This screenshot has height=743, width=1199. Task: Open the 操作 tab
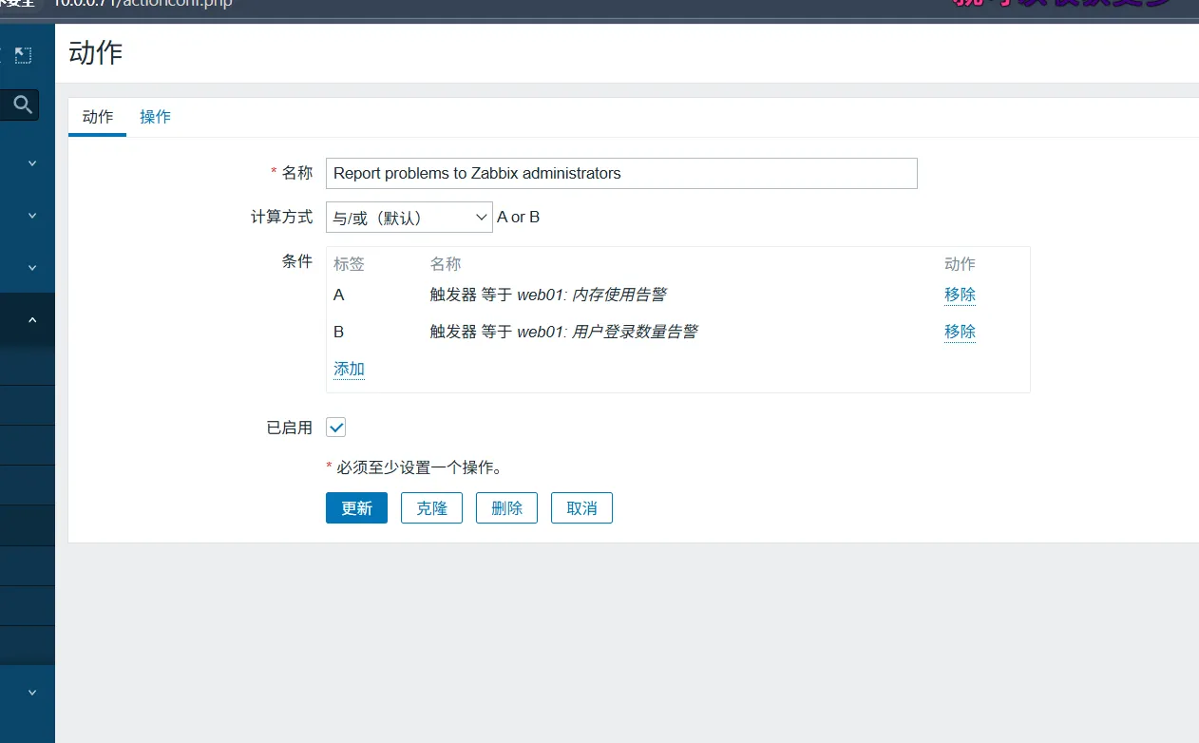click(x=155, y=117)
